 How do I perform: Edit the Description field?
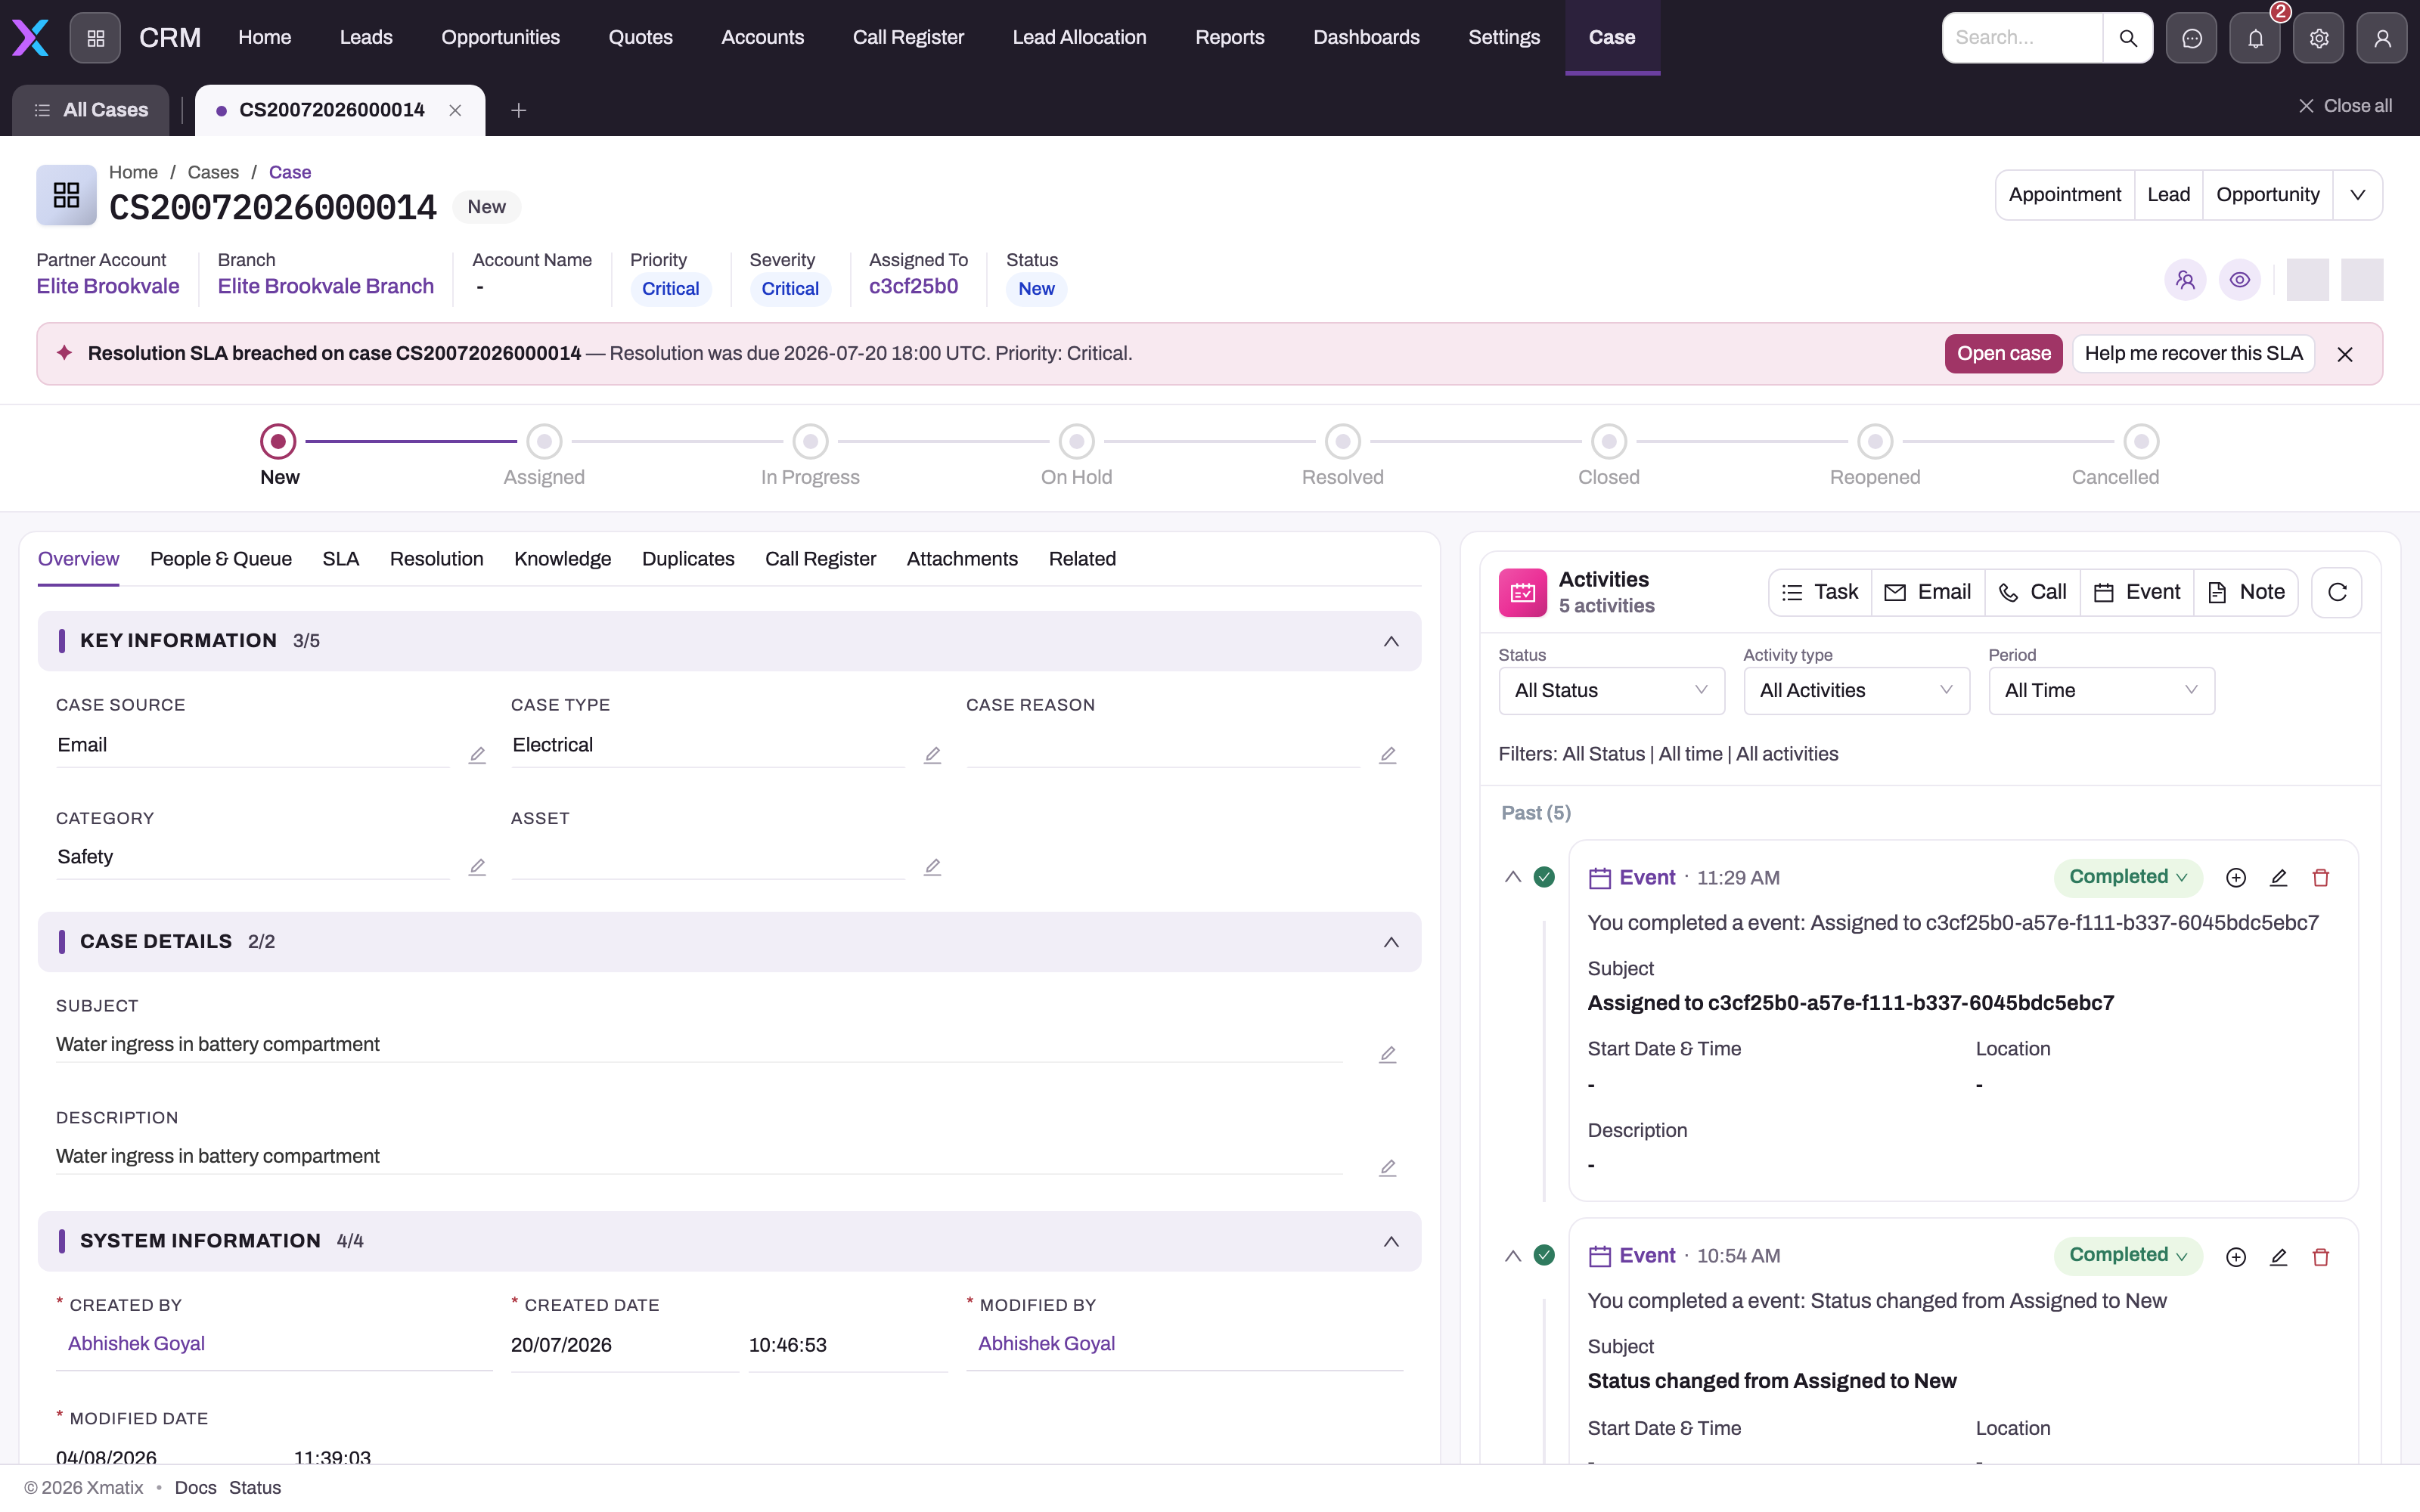(1387, 1168)
